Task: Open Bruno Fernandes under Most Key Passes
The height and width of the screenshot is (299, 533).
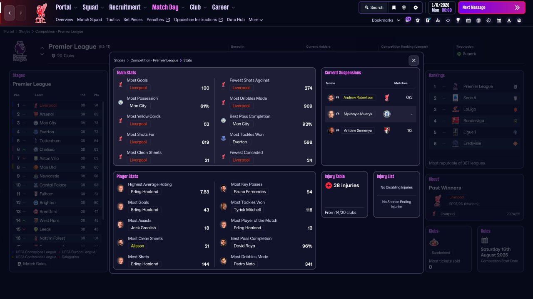Action: [x=250, y=192]
